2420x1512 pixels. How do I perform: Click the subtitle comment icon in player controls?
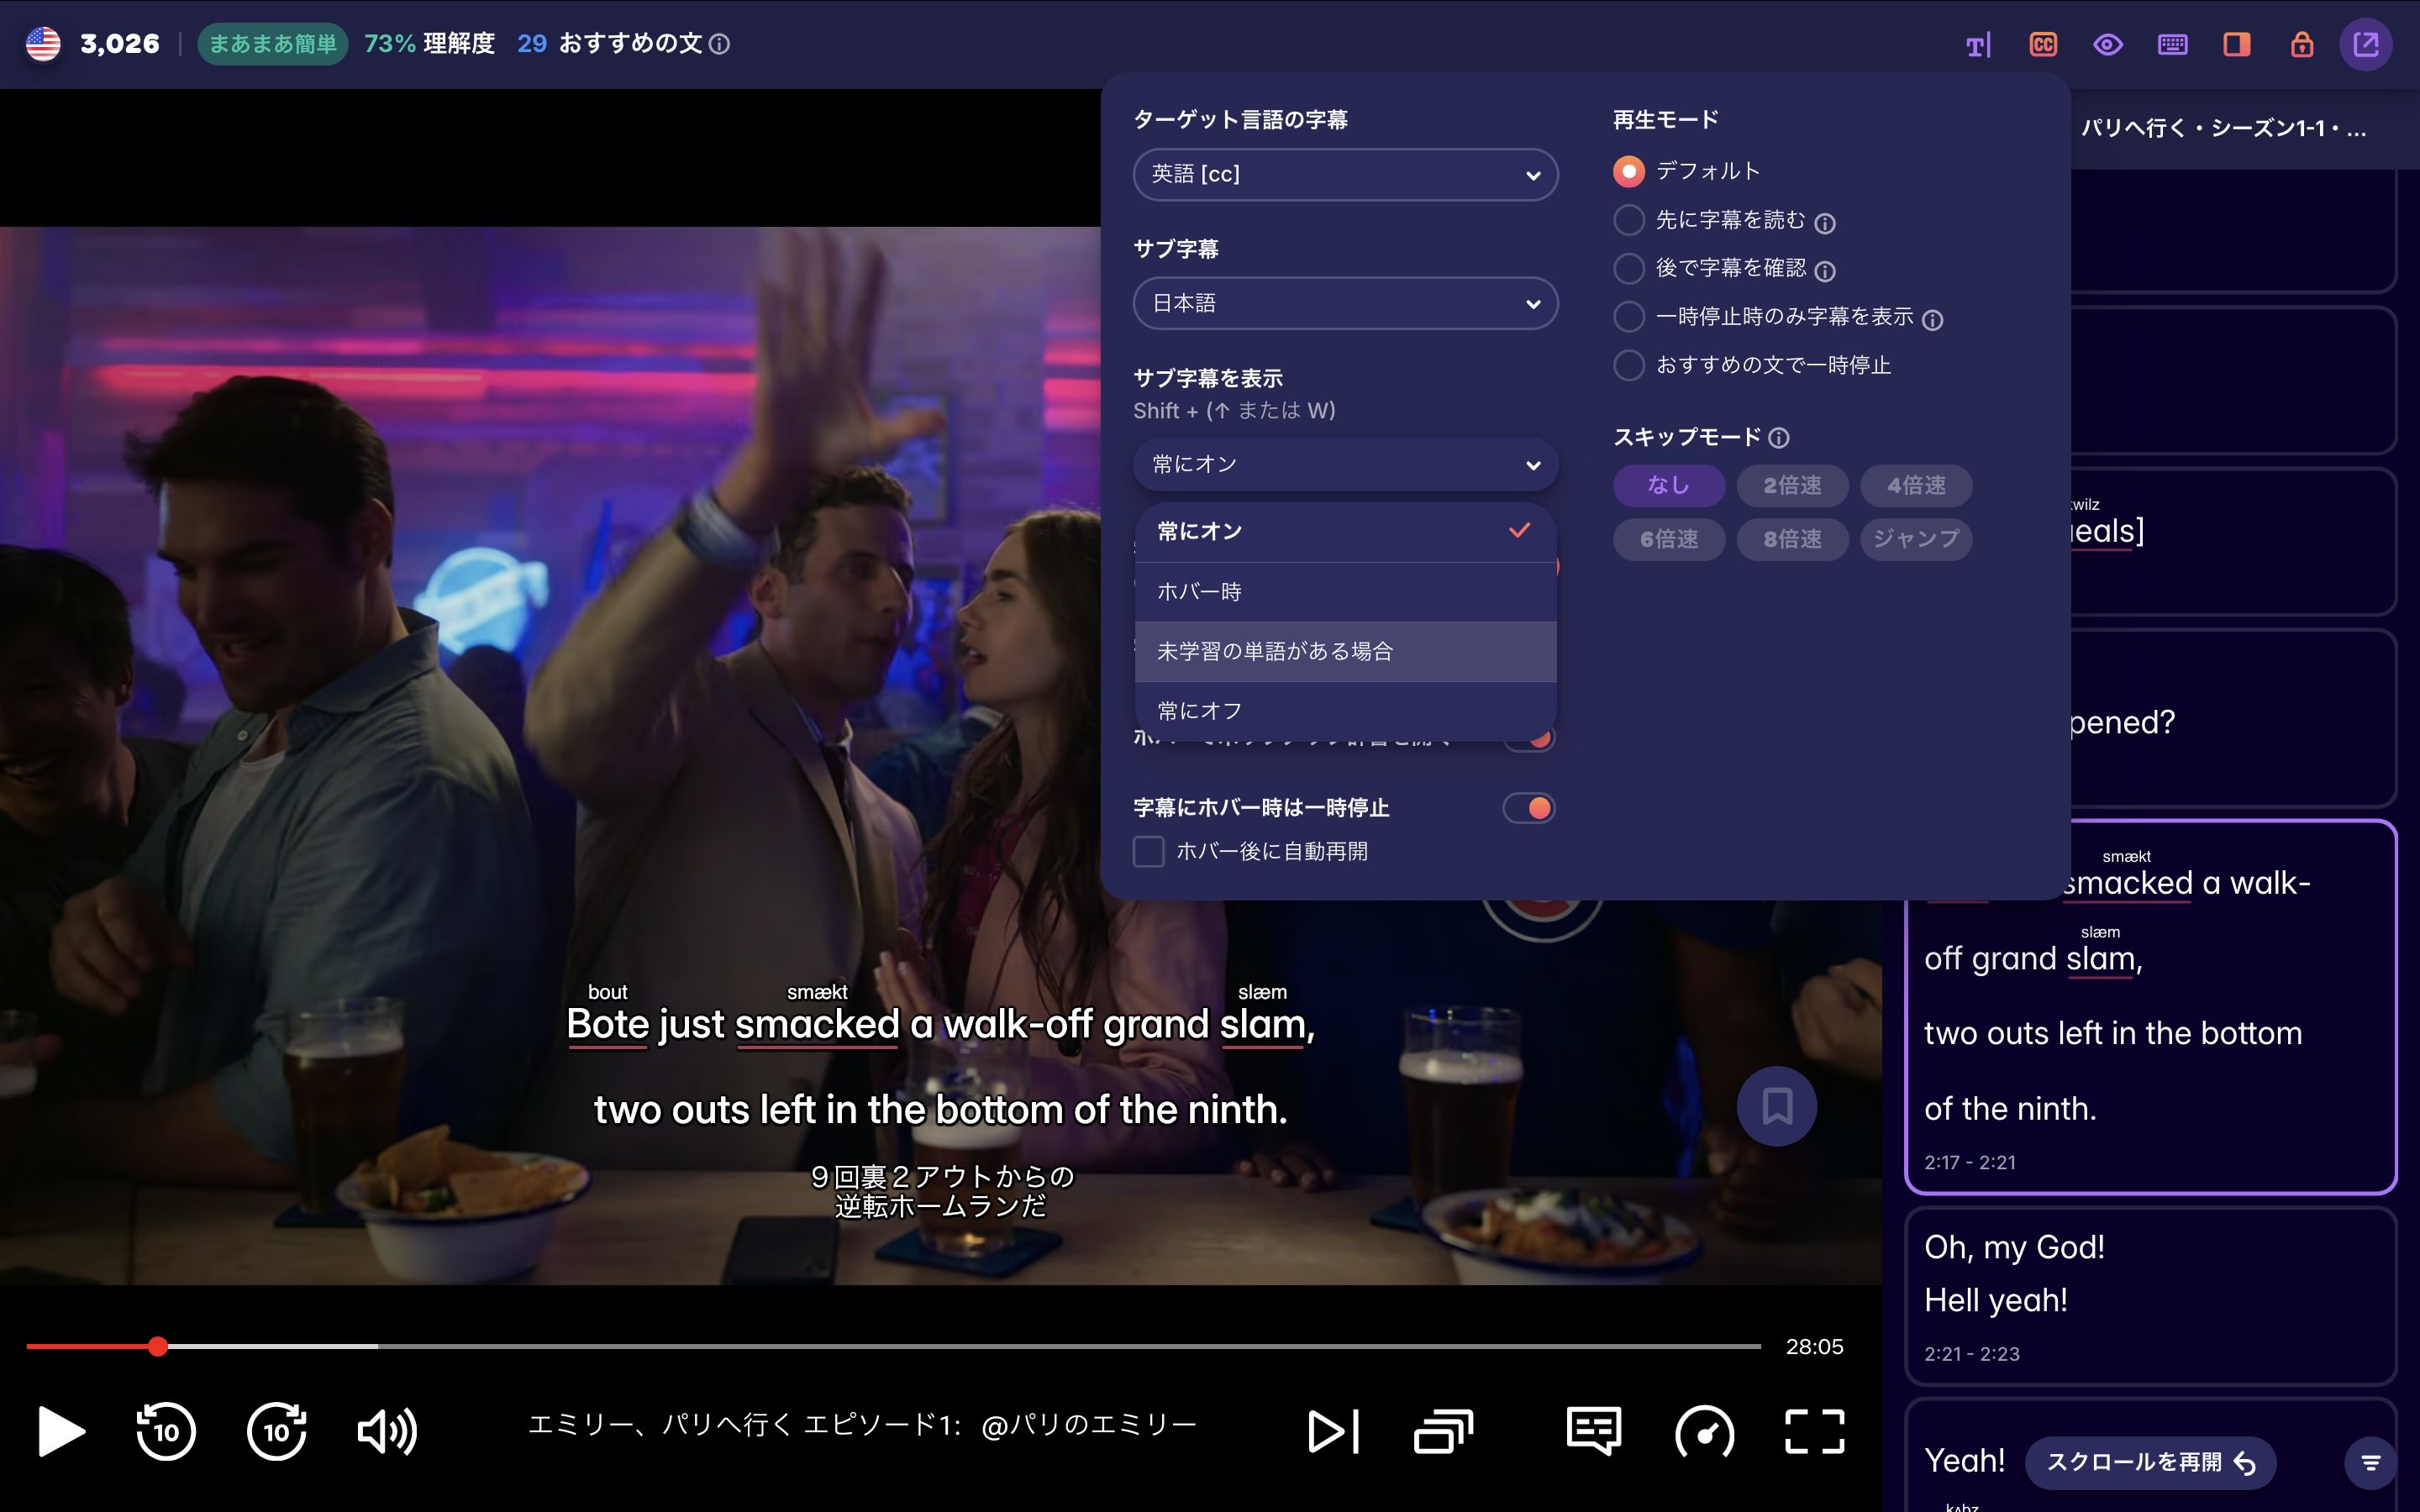coord(1592,1432)
